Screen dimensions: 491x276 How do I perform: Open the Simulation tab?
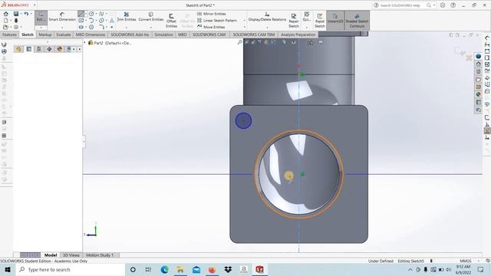pyautogui.click(x=163, y=34)
